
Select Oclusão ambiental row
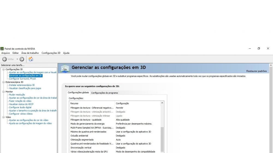(x=115, y=136)
